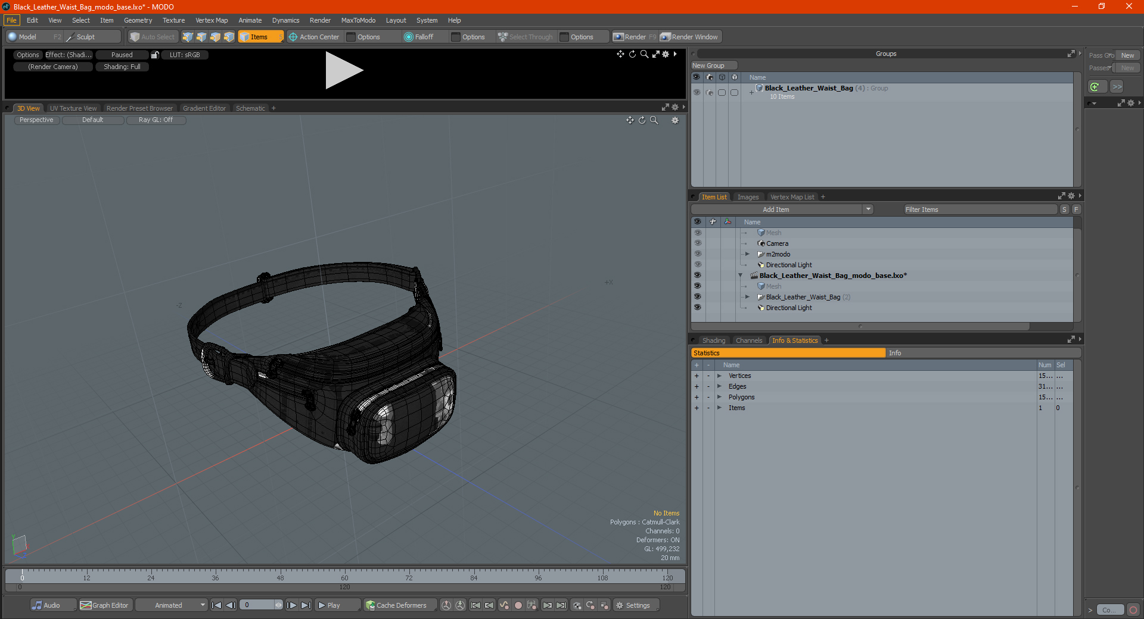Viewport: 1144px width, 619px height.
Task: Expand the m2modo item
Action: (747, 254)
